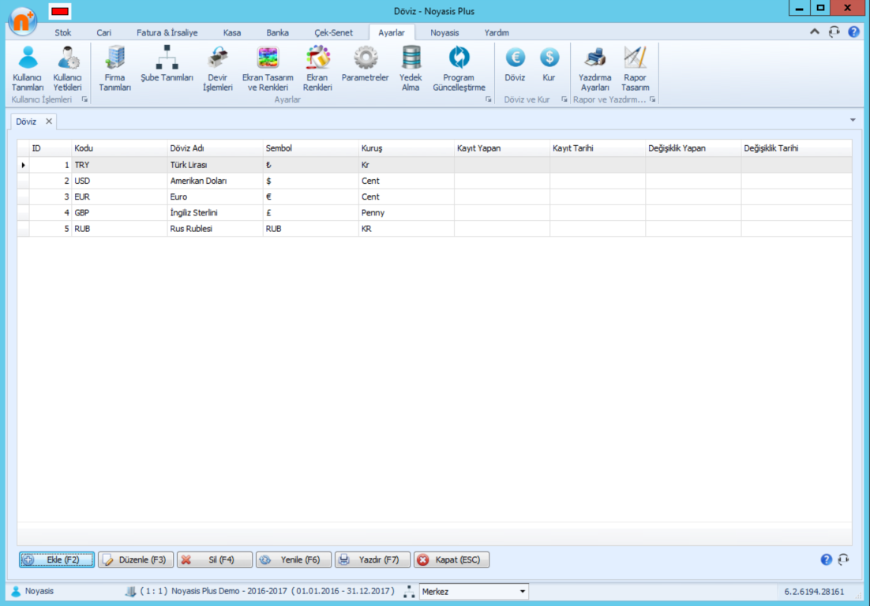Click the red flag icon in title bar

coord(60,11)
